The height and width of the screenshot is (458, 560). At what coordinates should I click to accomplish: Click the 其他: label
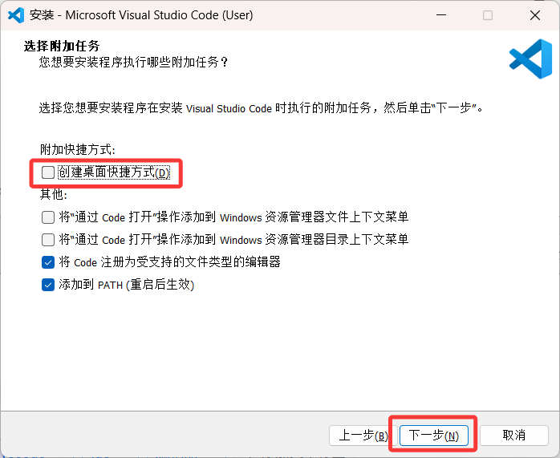(54, 194)
